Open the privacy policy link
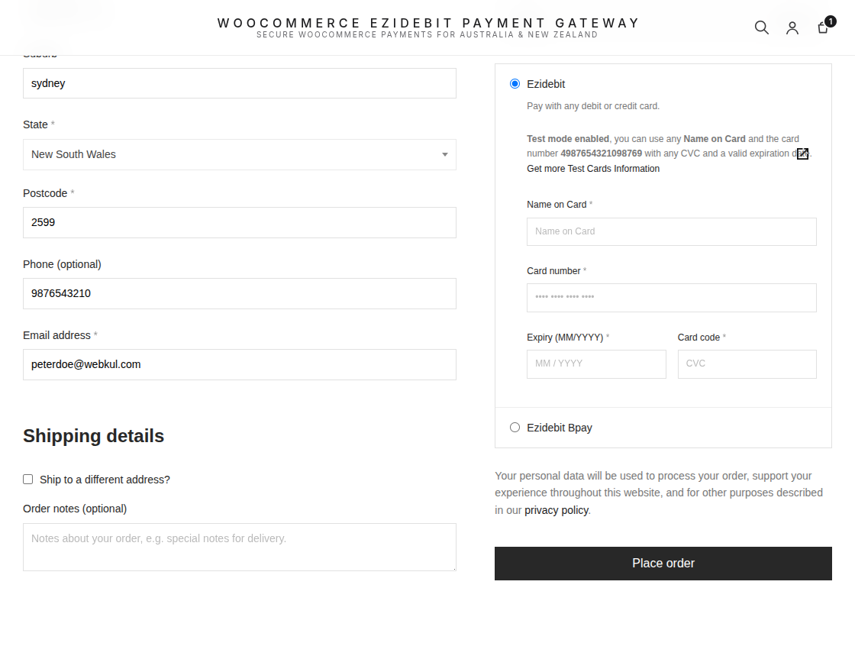The image size is (855, 672). 557,510
